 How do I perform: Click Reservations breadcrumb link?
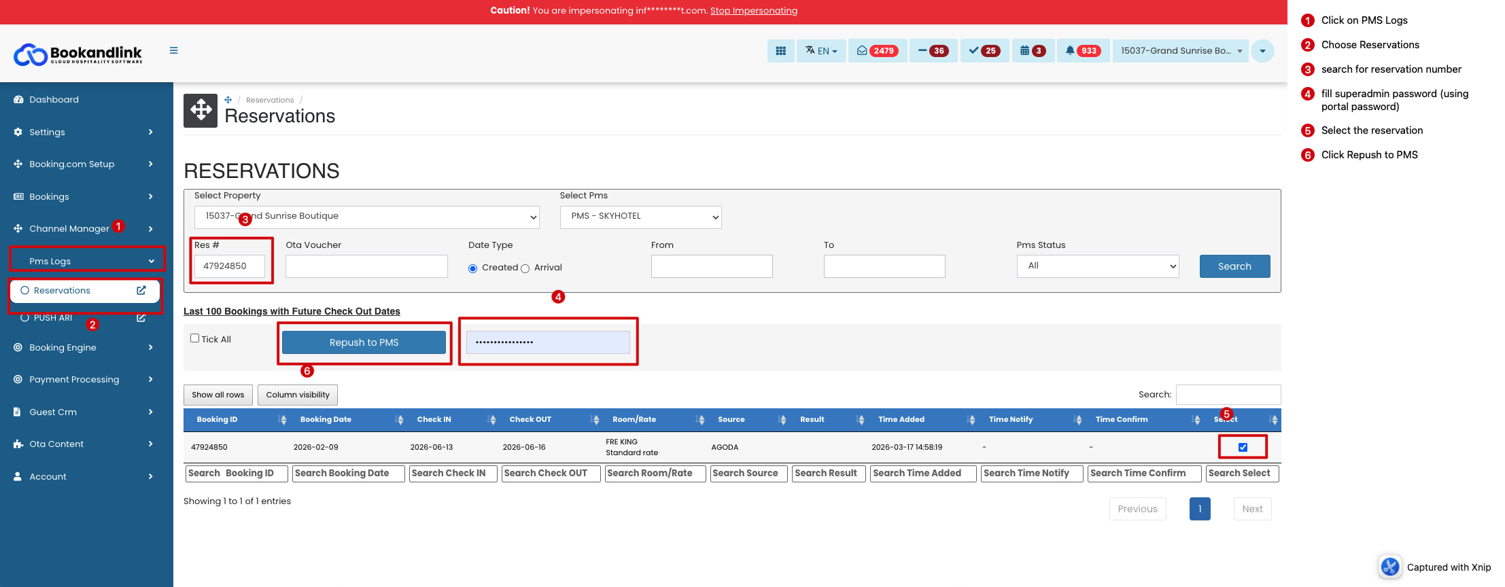click(270, 100)
